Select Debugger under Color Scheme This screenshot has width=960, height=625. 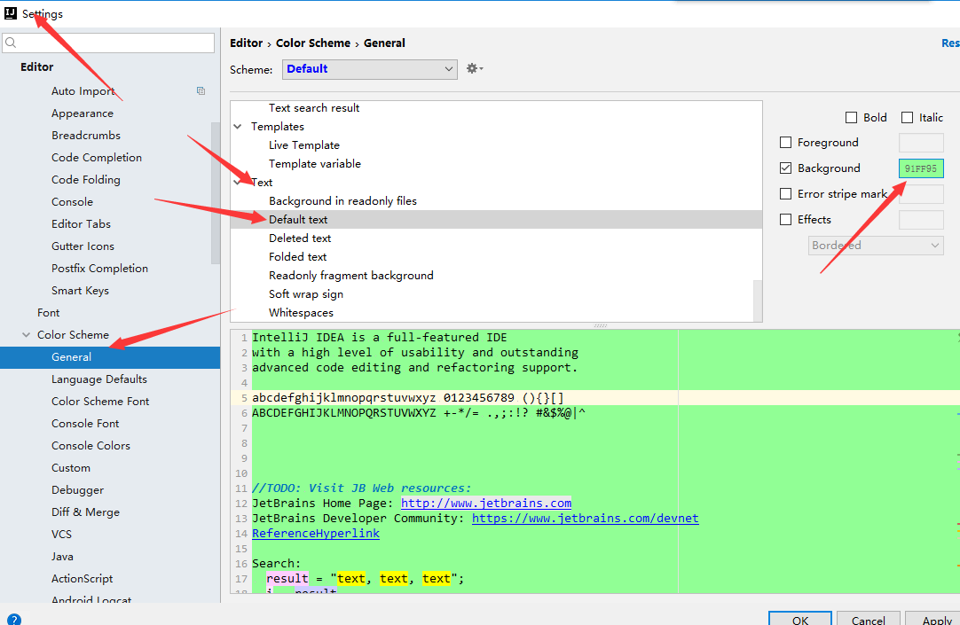[x=78, y=490]
